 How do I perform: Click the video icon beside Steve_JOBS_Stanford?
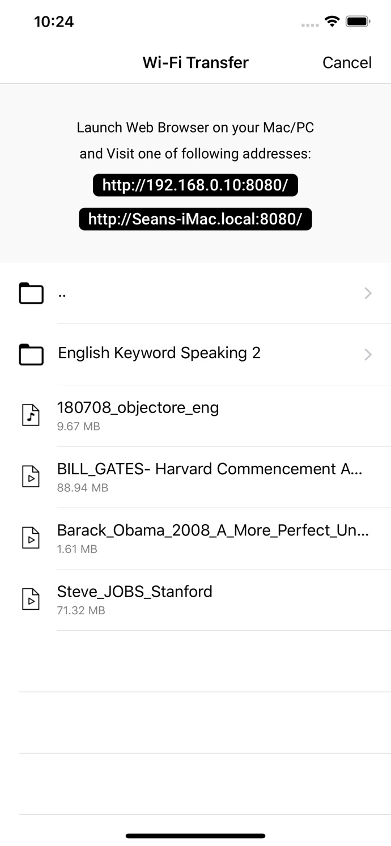[x=31, y=599]
